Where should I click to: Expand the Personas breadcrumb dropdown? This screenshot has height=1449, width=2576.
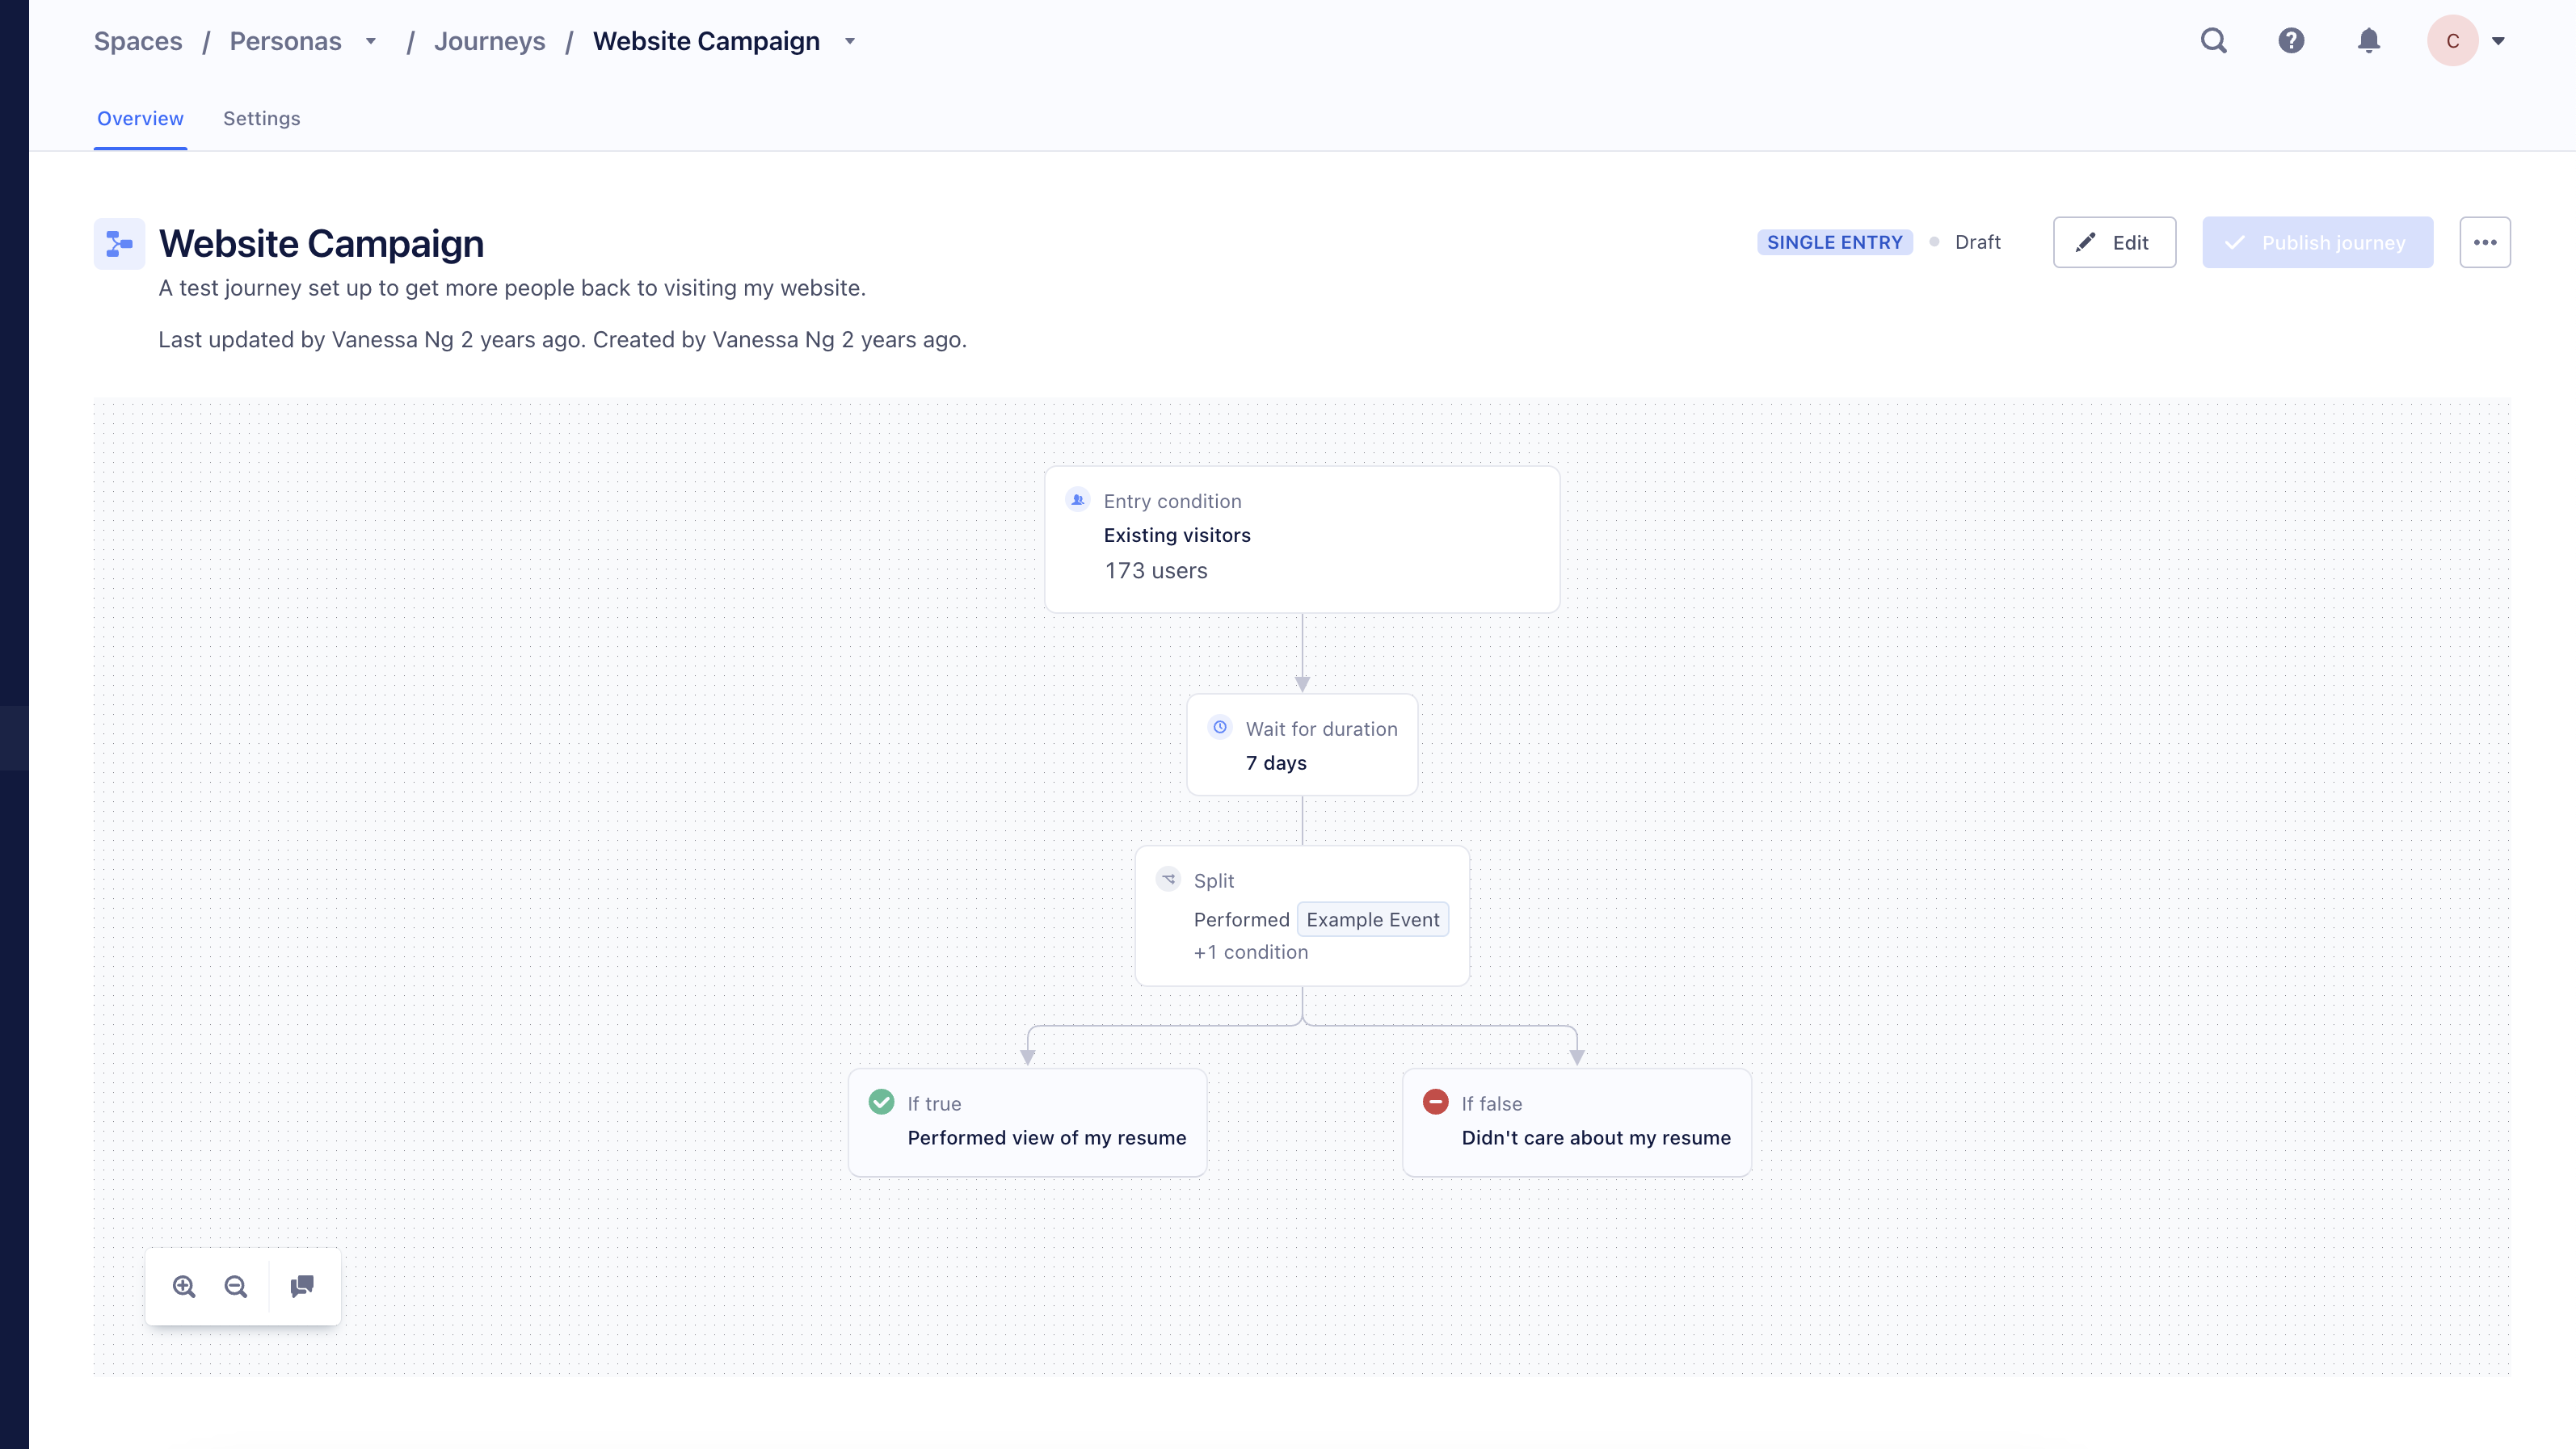click(x=371, y=41)
